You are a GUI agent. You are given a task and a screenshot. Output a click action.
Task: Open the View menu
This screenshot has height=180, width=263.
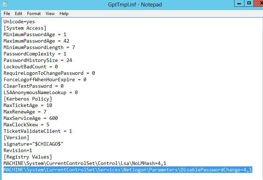50,14
